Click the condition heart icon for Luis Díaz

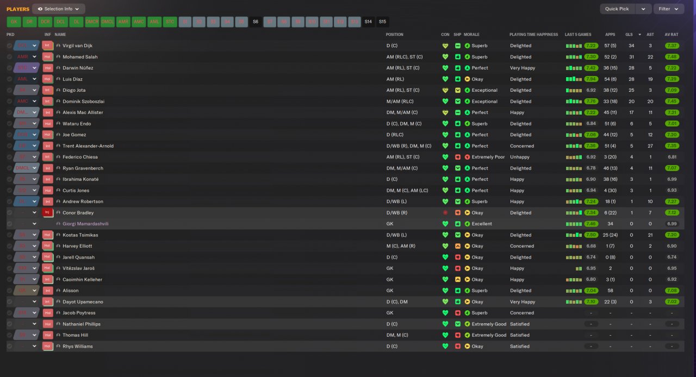pyautogui.click(x=445, y=79)
